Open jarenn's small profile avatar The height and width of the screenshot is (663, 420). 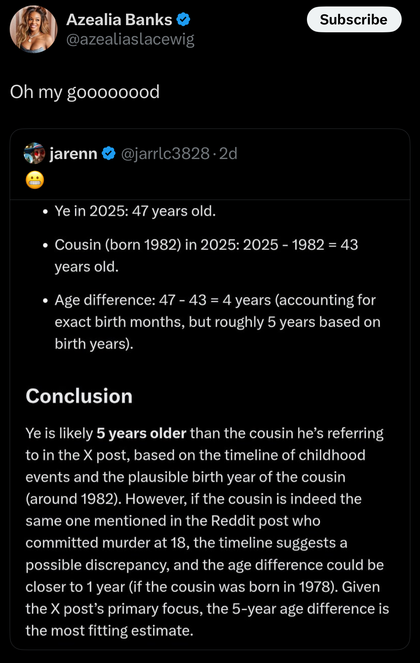pos(34,153)
